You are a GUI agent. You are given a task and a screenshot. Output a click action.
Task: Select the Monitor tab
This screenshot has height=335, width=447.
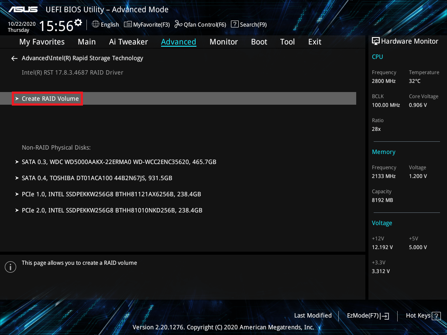point(223,42)
